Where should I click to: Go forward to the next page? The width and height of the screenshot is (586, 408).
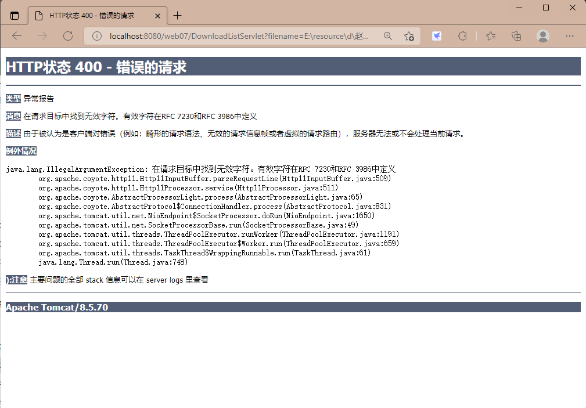coord(42,36)
